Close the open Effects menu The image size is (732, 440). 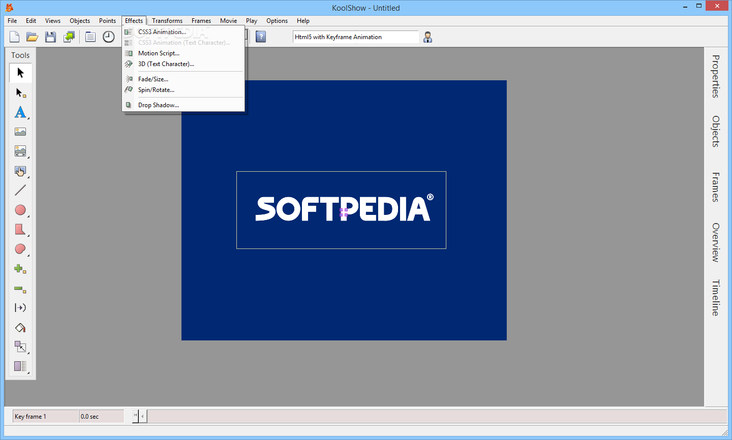coord(134,21)
